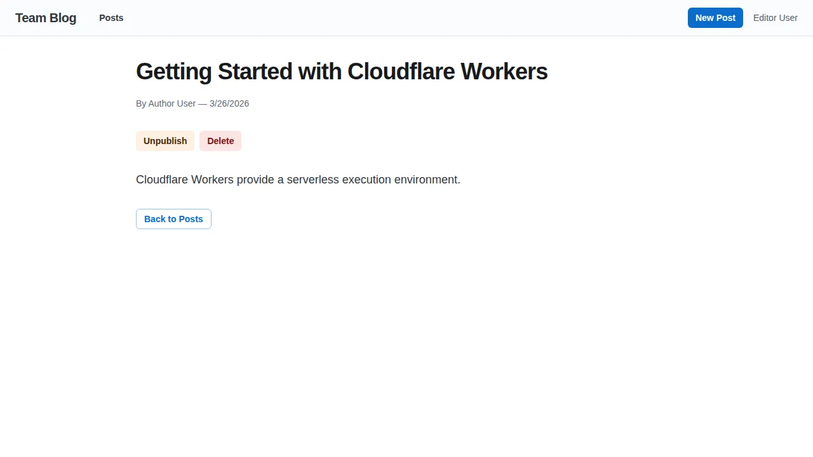813x457 pixels.
Task: Delete the Cloudflare Workers post
Action: pyautogui.click(x=220, y=141)
